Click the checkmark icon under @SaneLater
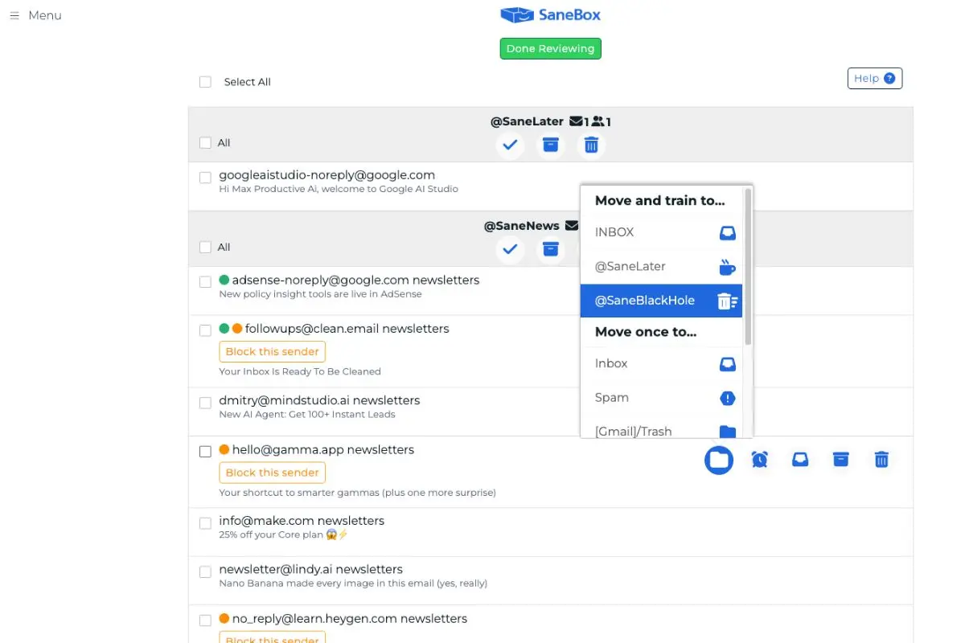Screen dimensions: 965x643 (x=510, y=145)
